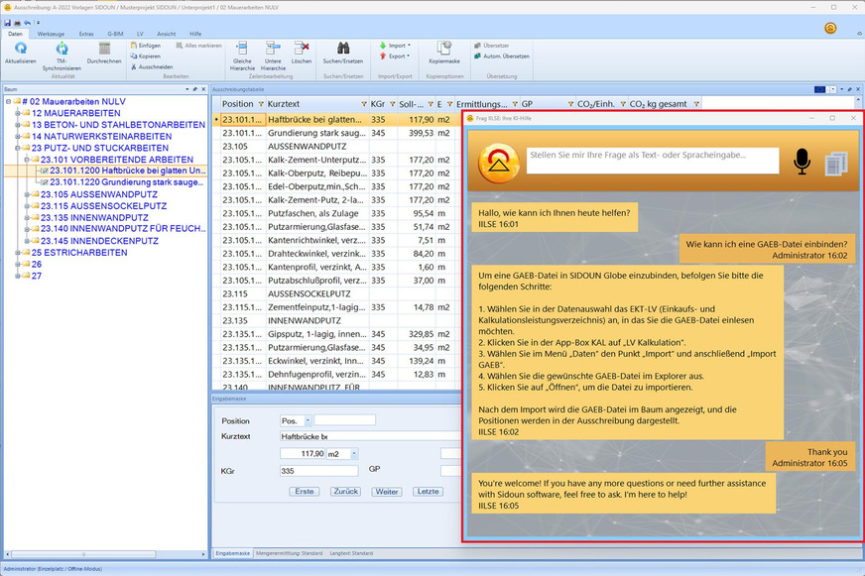The width and height of the screenshot is (865, 576).
Task: Click the Gleiche Hierarchie icon
Action: (x=241, y=49)
